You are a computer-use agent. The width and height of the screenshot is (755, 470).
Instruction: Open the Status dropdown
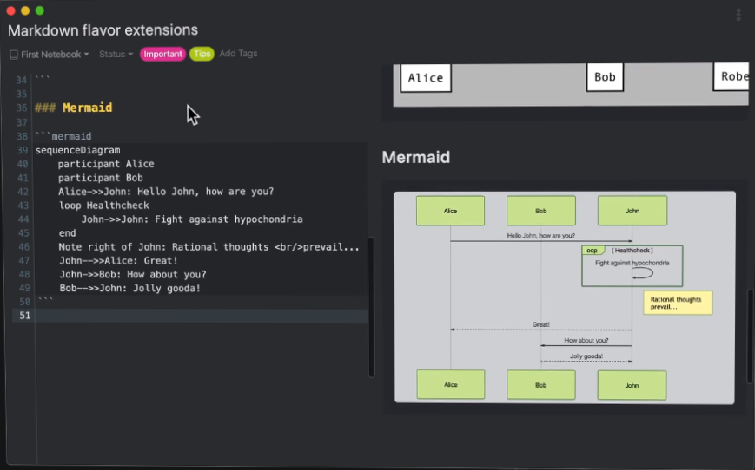pyautogui.click(x=116, y=55)
